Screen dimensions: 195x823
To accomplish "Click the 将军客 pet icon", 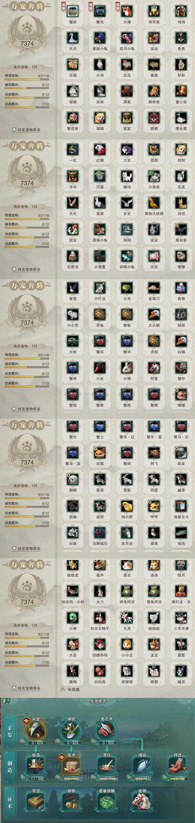I will point(154,11).
